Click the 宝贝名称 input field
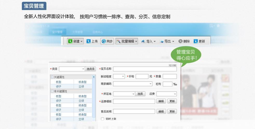 (145, 69)
